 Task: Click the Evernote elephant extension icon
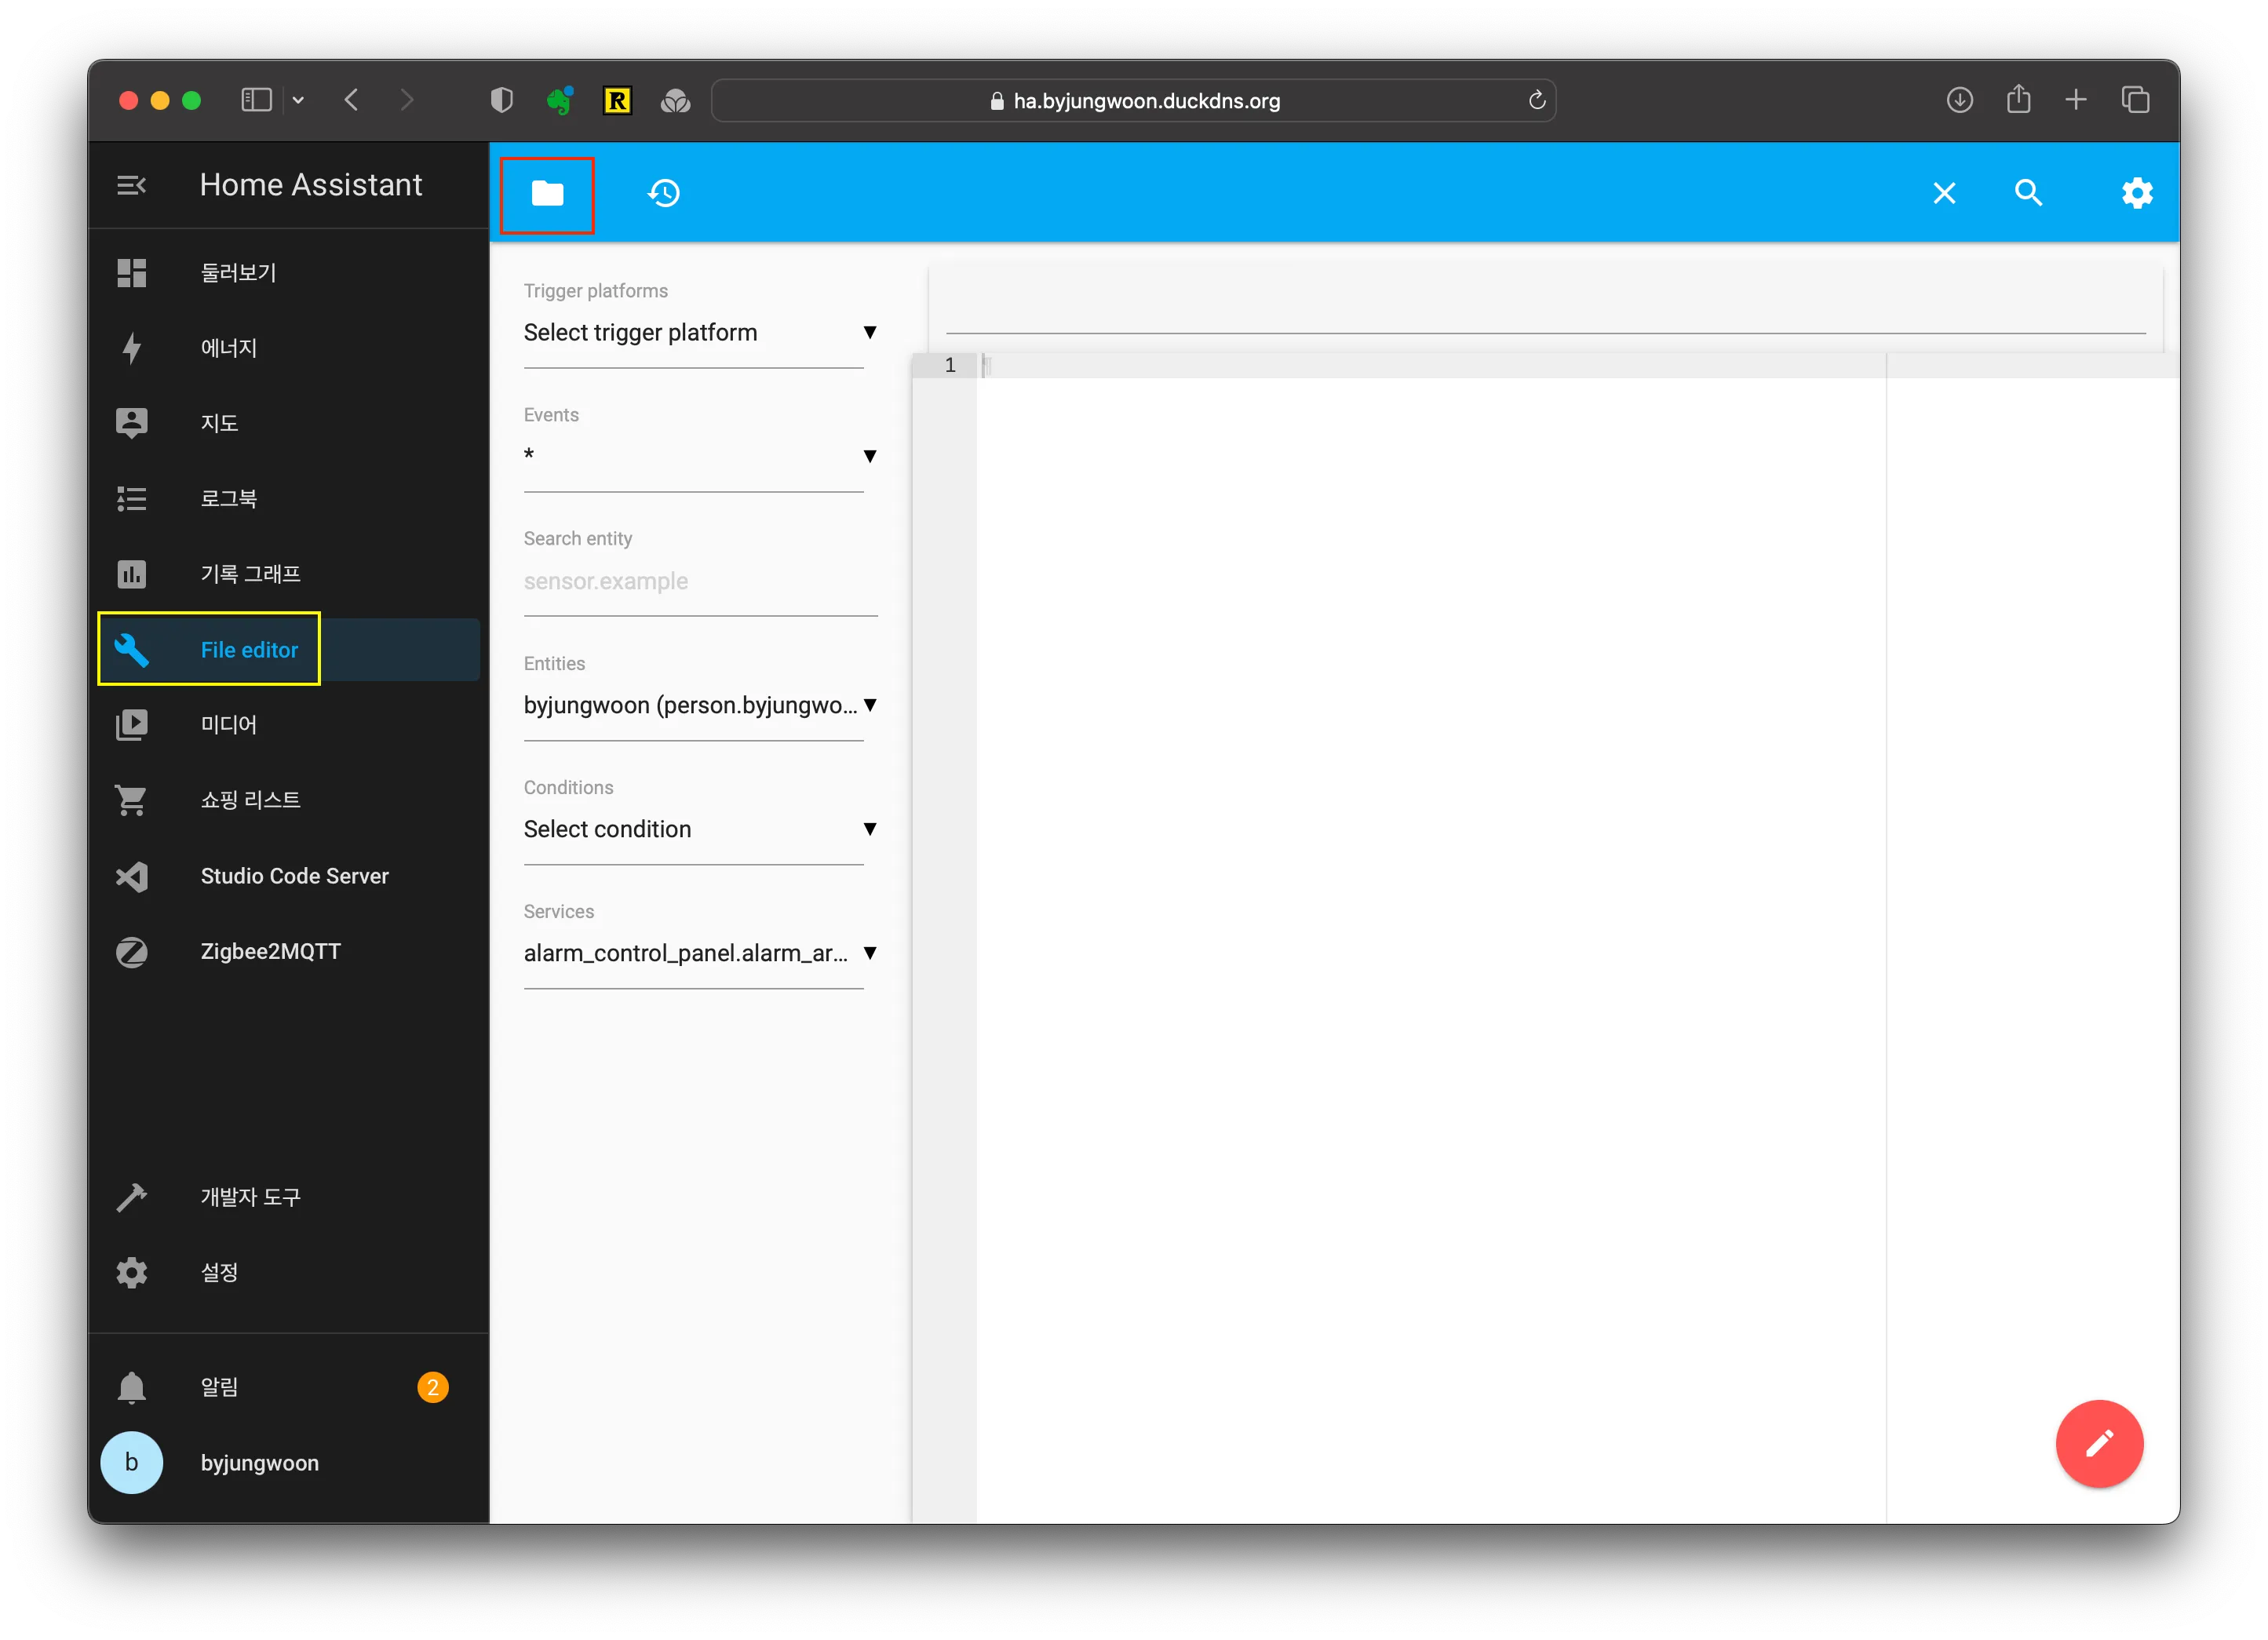[559, 100]
